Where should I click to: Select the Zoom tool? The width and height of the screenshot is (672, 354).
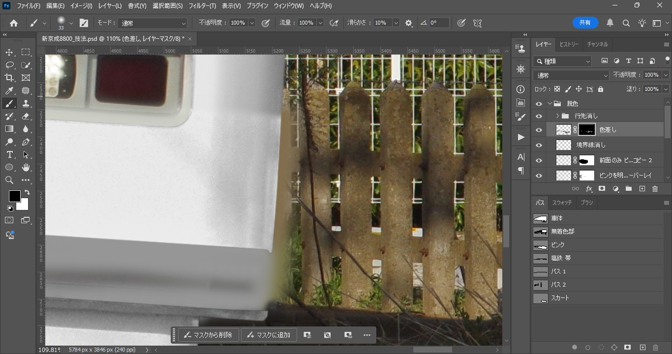pos(9,180)
